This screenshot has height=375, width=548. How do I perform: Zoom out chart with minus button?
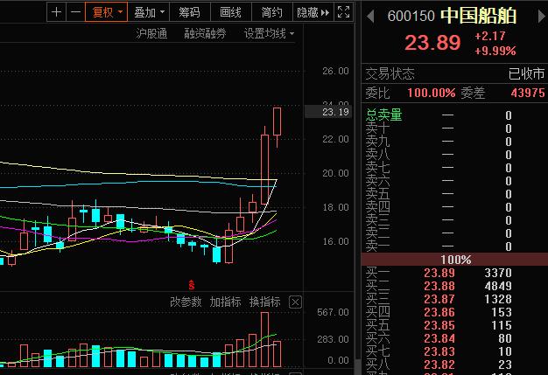[x=75, y=12]
